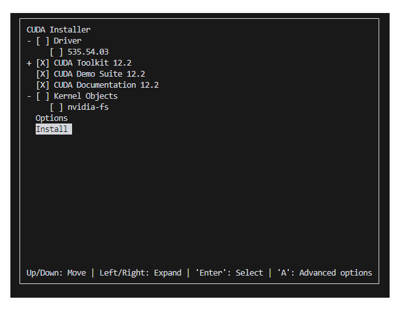Check the nvidia-fs checkbox
Image resolution: width=400 pixels, height=312 pixels.
pos(56,107)
